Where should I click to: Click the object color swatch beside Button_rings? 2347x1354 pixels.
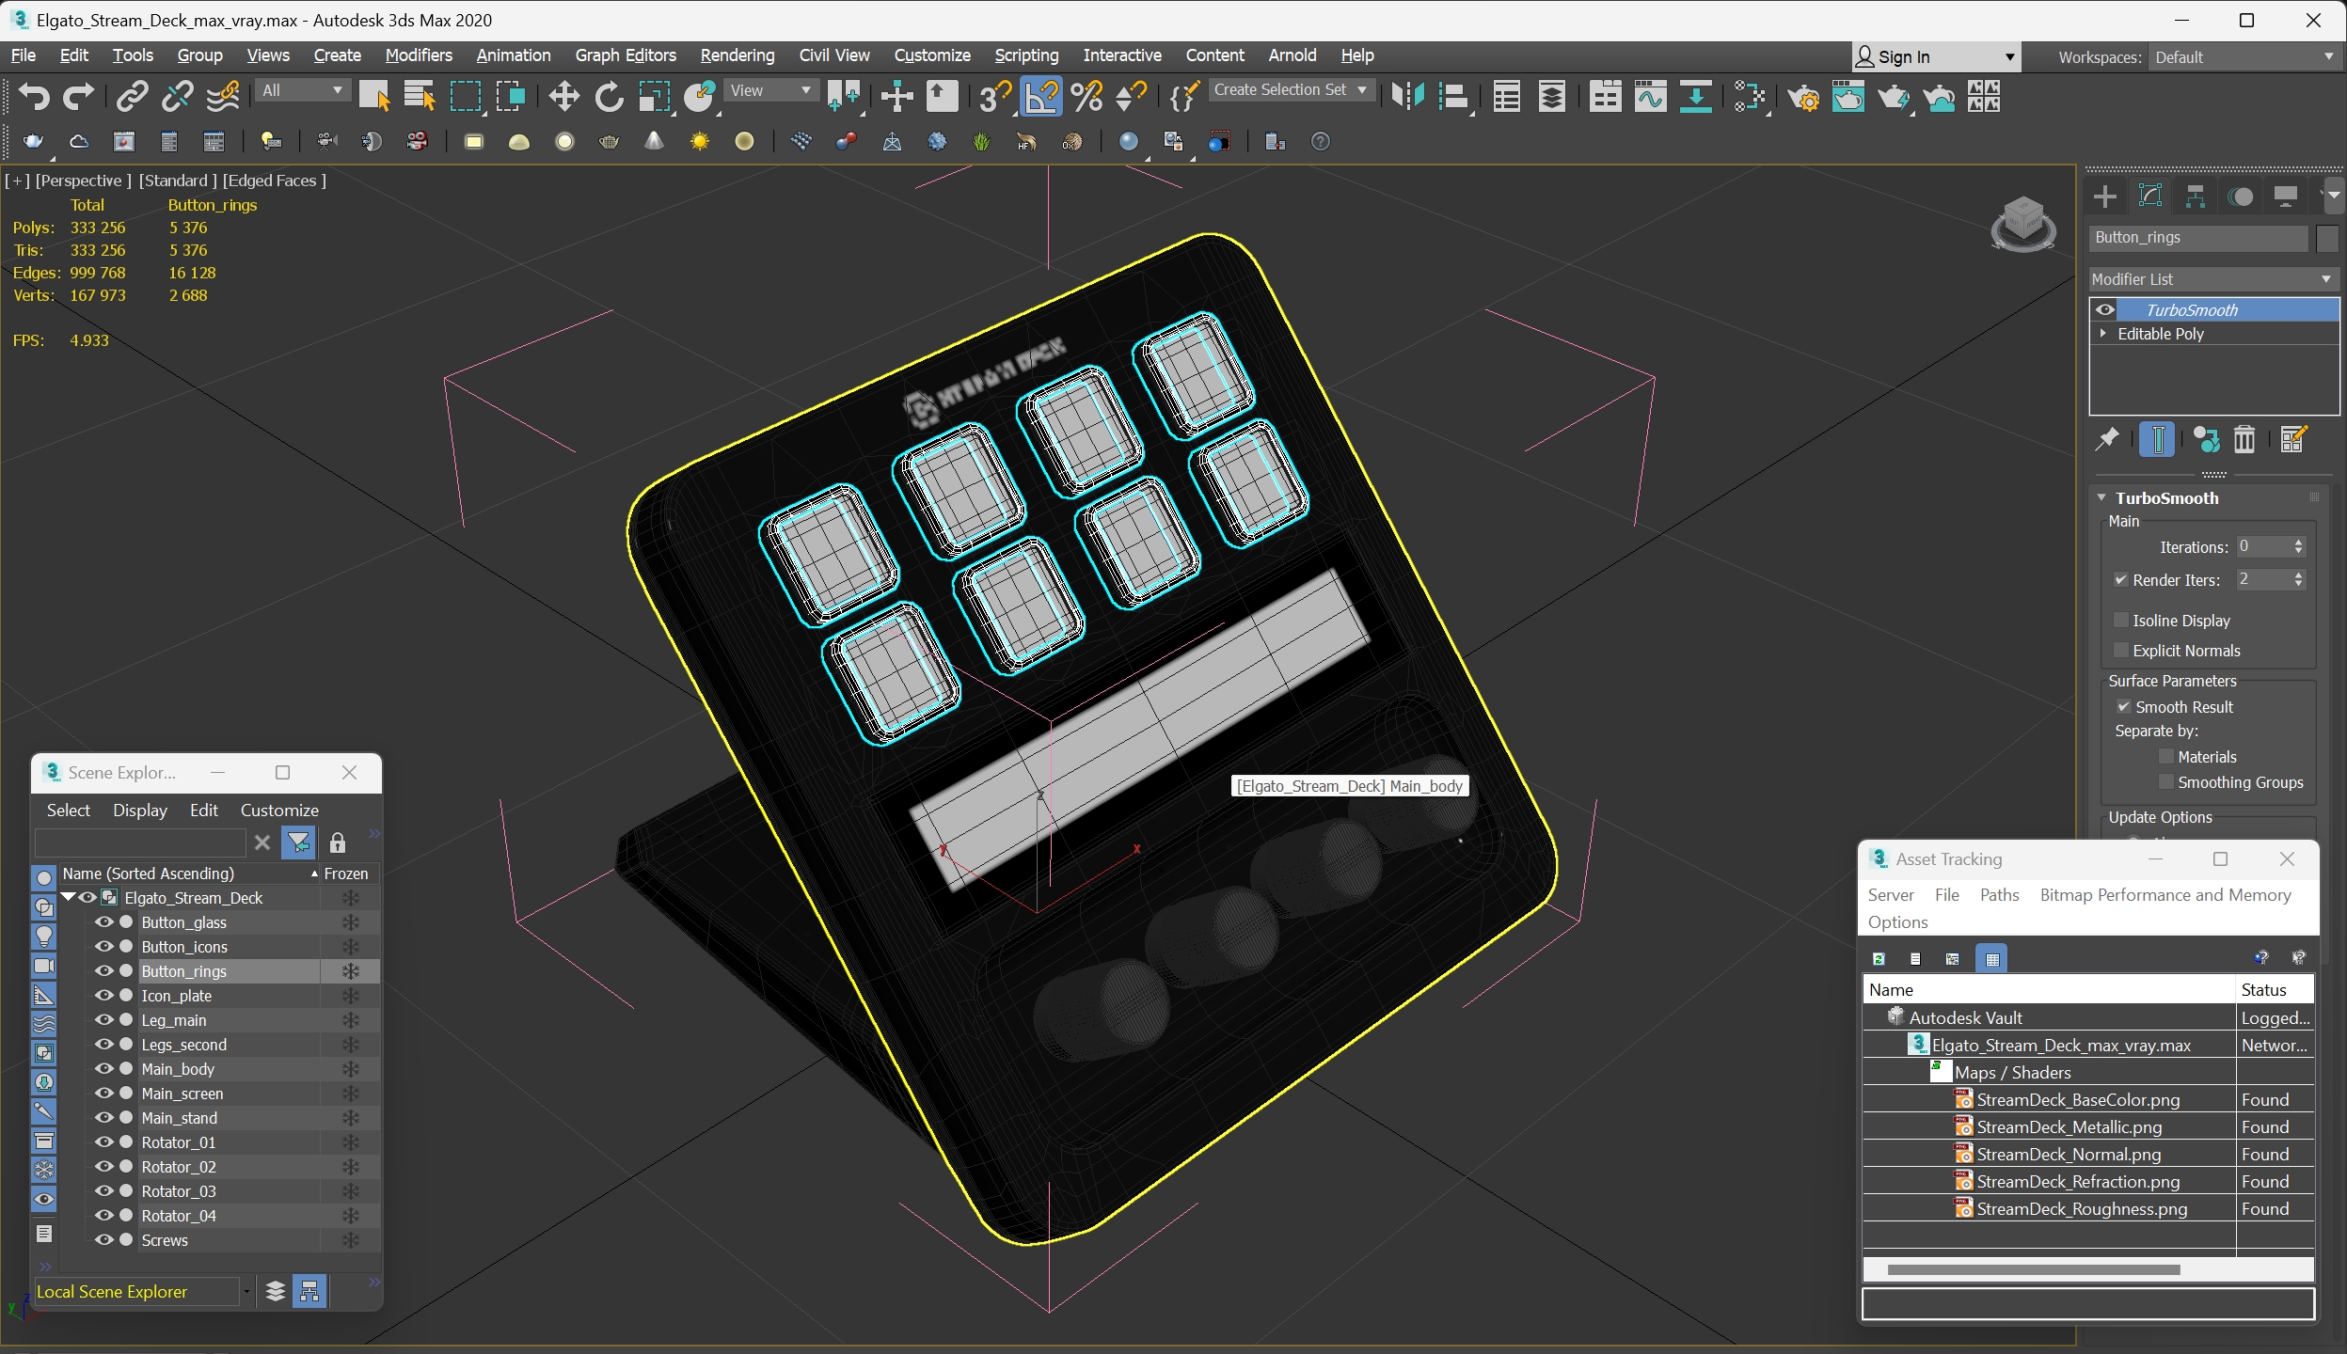coord(2327,238)
